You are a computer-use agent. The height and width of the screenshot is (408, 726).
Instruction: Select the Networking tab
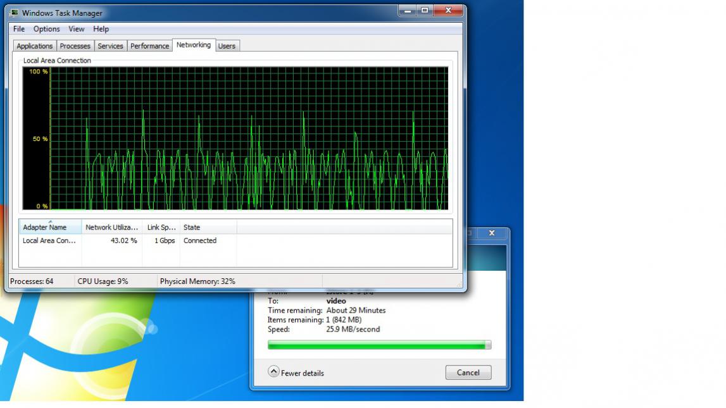click(x=194, y=45)
